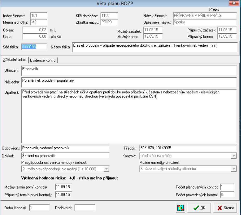Screen dimensions: 241x215
Task: Expand the Pravděpodobnost vzniku nehody dropdown
Action: point(106,169)
